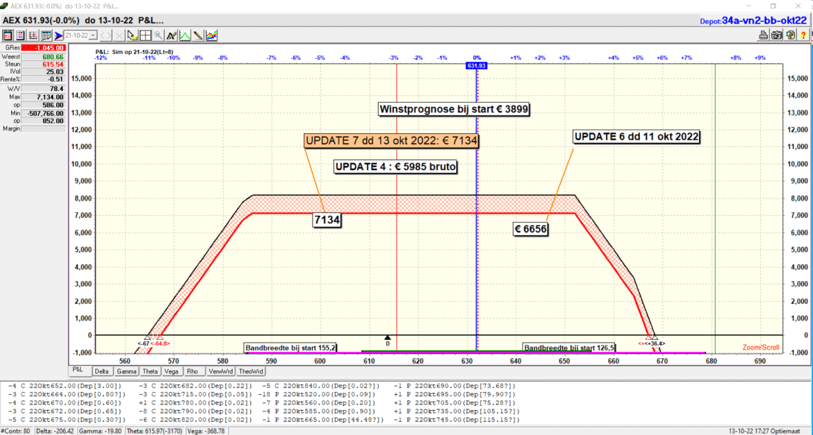Select the 'UPDATE 7 dd 13 okt 2022' annotation
Image resolution: width=813 pixels, height=435 pixels.
(391, 141)
